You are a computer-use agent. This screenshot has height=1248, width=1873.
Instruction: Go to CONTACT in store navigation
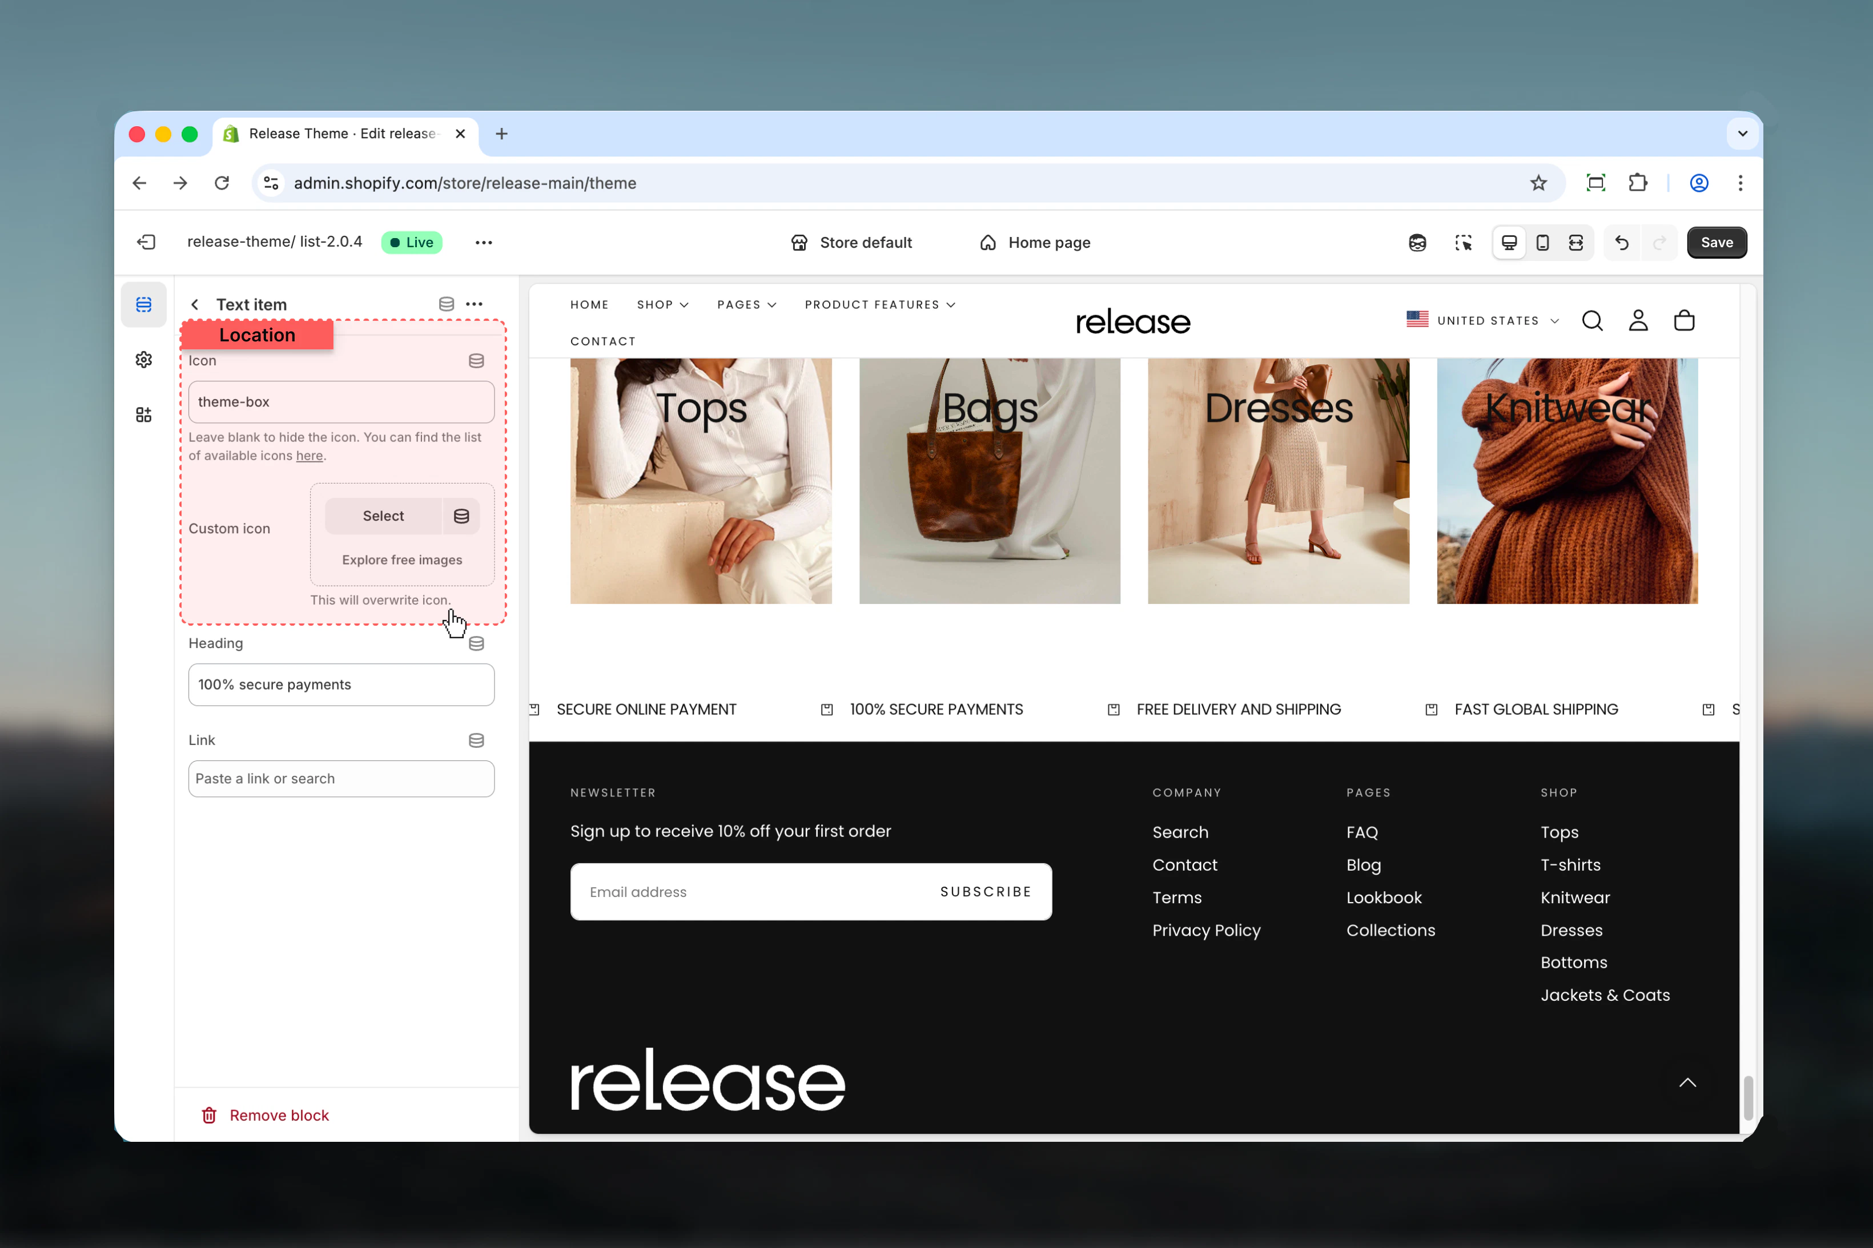pos(602,341)
